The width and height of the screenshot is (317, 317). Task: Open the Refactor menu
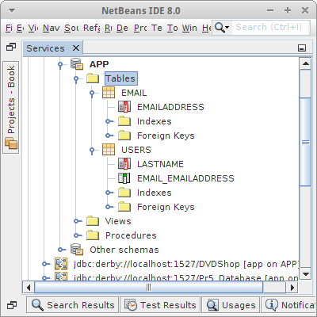click(x=92, y=28)
